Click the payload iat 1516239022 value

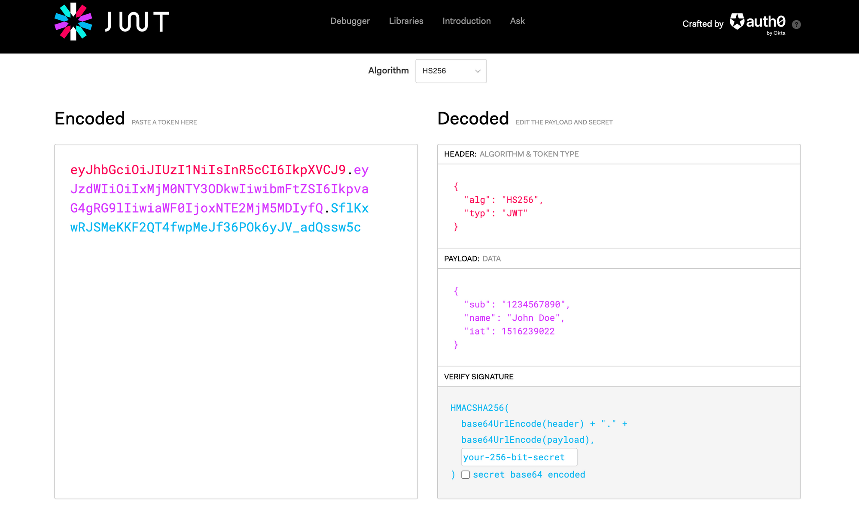528,331
